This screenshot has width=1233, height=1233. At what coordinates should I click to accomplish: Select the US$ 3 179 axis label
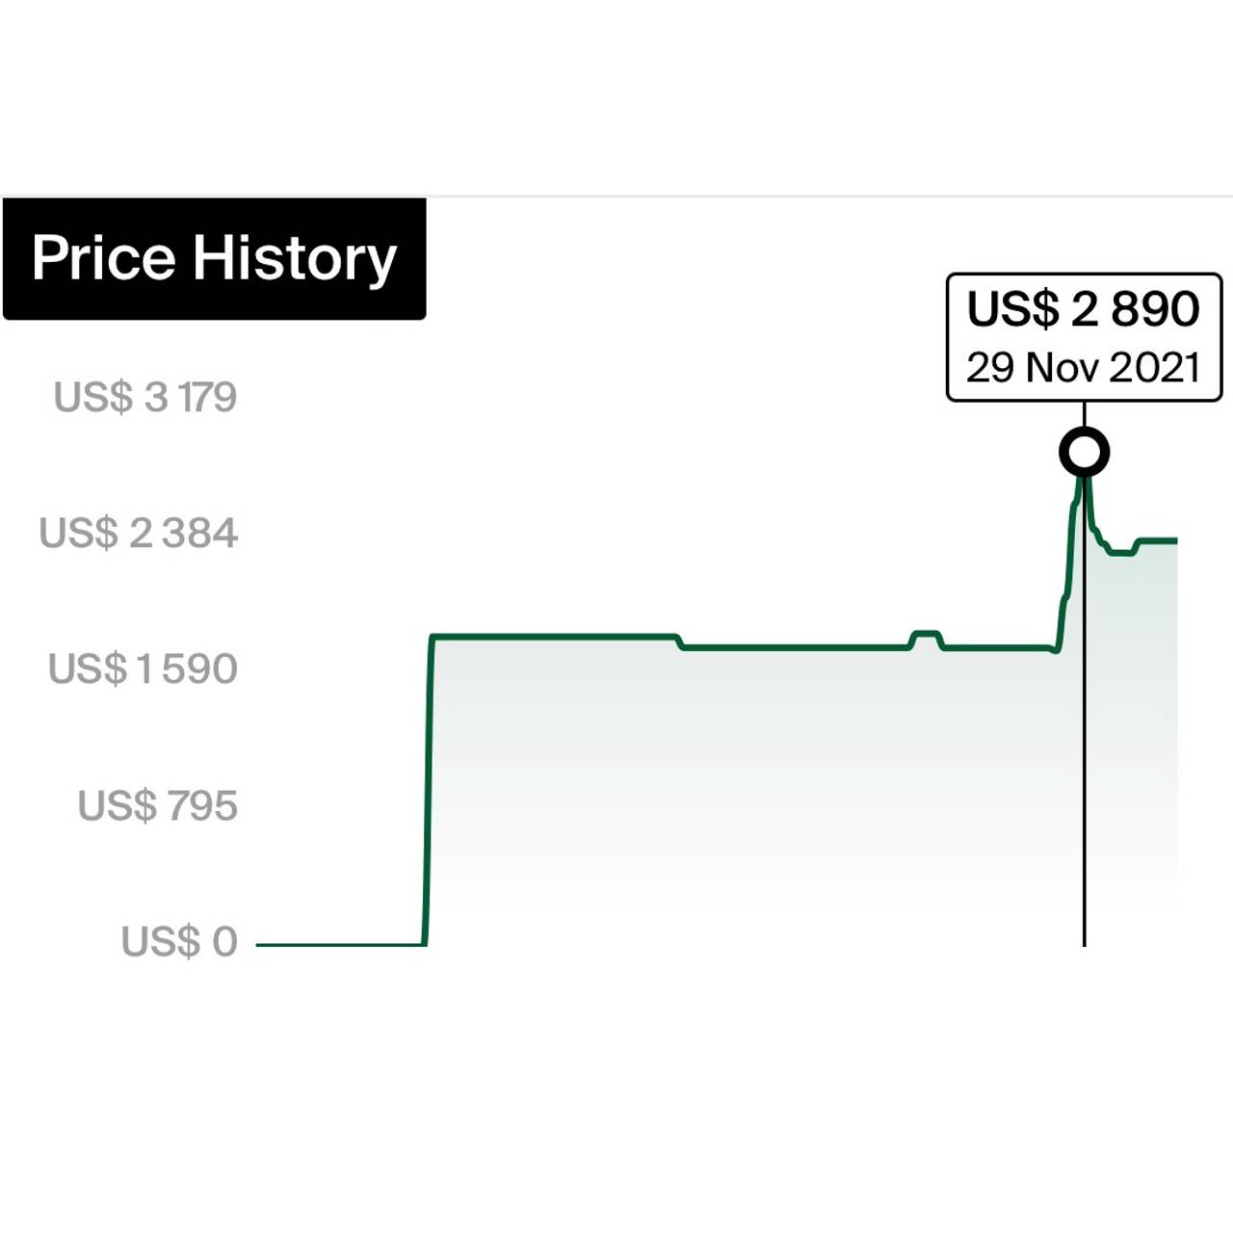click(144, 397)
